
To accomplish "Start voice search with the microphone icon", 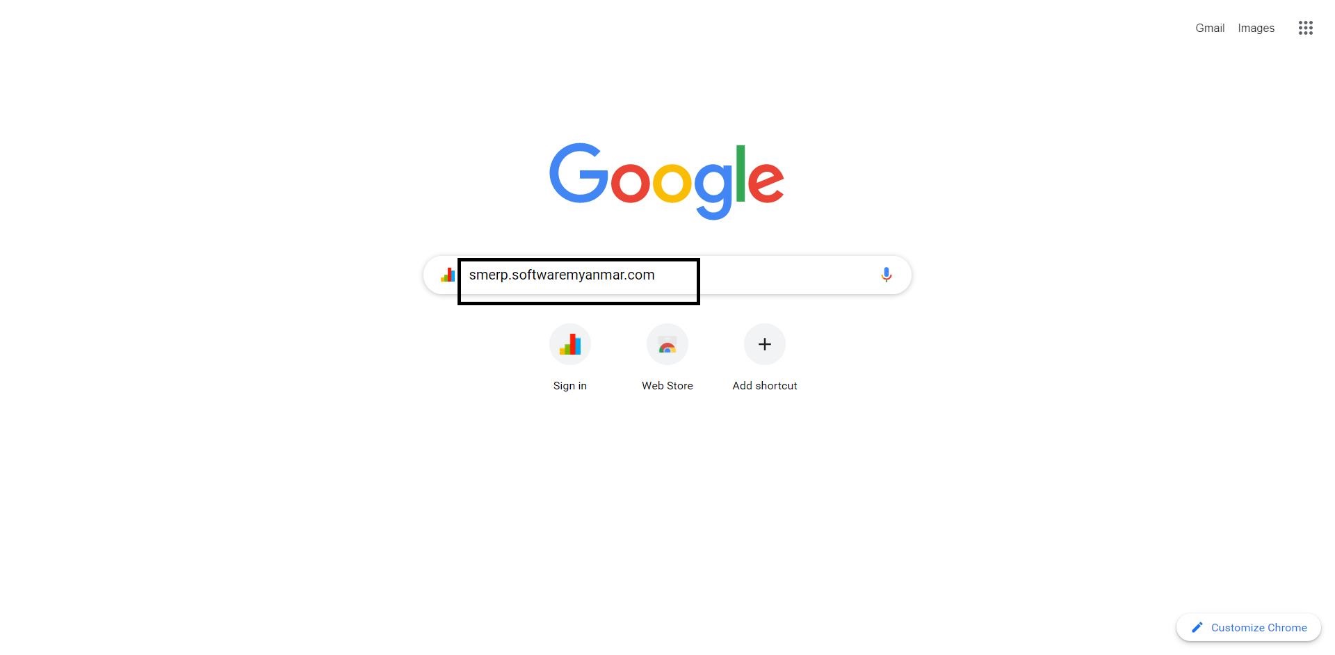I will pyautogui.click(x=886, y=275).
